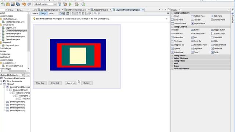235x132 pixels.
Task: Pick the Check Box palette component
Action: pos(177,34)
